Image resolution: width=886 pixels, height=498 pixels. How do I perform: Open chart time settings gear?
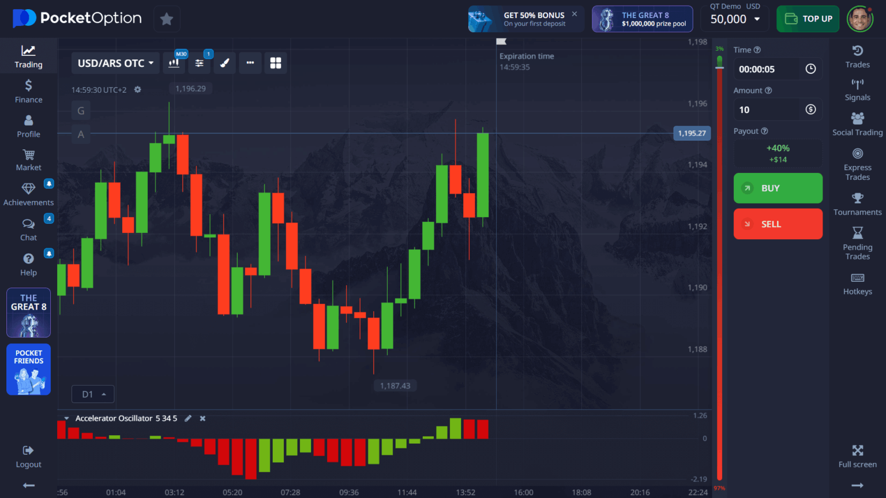(137, 89)
